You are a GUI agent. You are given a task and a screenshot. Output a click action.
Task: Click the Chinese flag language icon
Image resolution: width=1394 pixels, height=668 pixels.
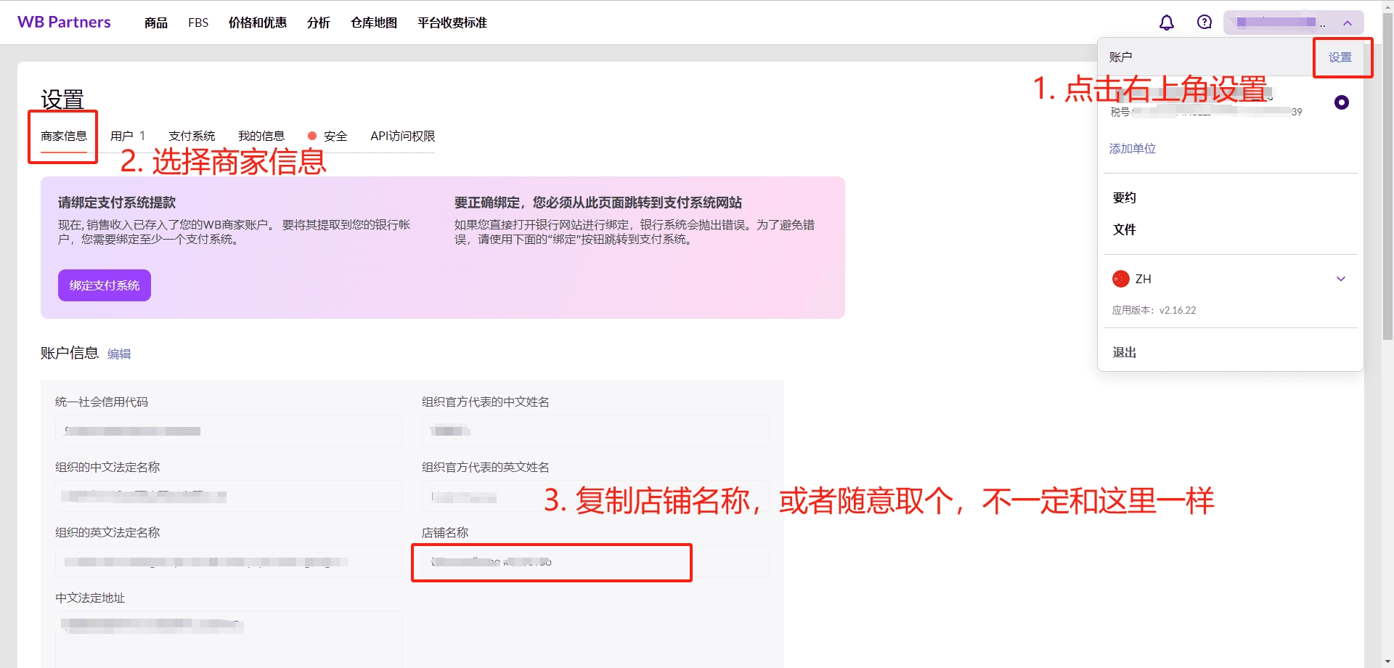tap(1120, 279)
